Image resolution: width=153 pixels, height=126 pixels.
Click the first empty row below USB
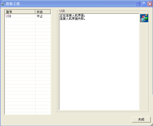(x=20, y=20)
